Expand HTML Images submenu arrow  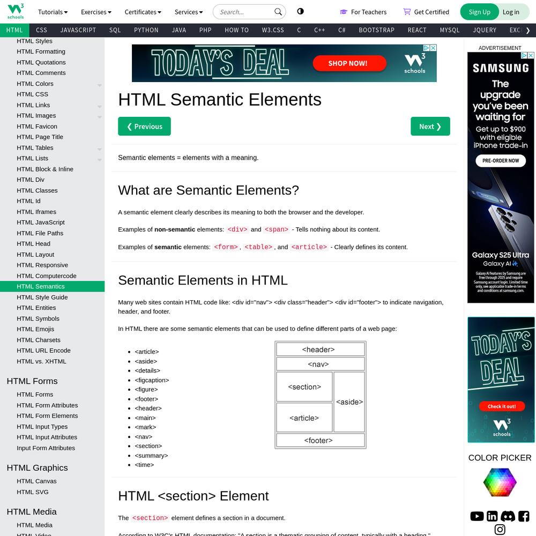(x=100, y=117)
